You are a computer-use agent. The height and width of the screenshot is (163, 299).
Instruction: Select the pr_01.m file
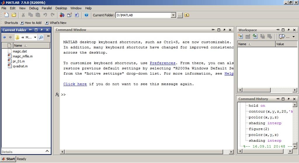19,61
